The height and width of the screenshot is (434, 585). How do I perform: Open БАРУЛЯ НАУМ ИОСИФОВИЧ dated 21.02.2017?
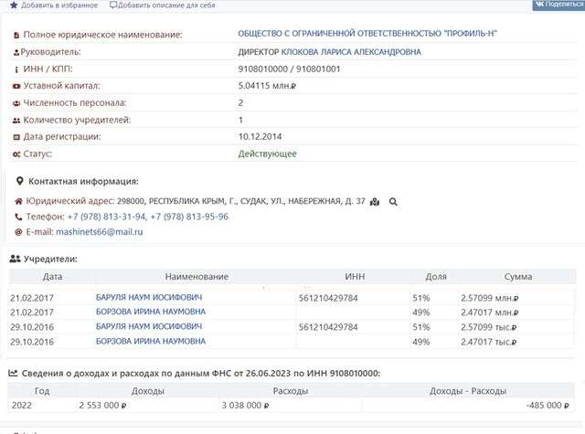coord(149,298)
